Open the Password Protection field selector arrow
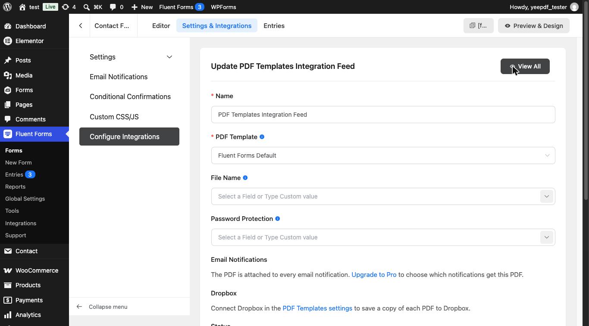The height and width of the screenshot is (326, 589). 546,237
